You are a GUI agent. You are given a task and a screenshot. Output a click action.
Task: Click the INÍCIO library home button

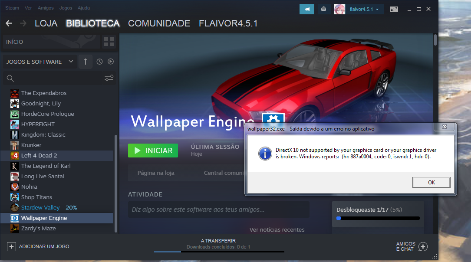(52, 42)
